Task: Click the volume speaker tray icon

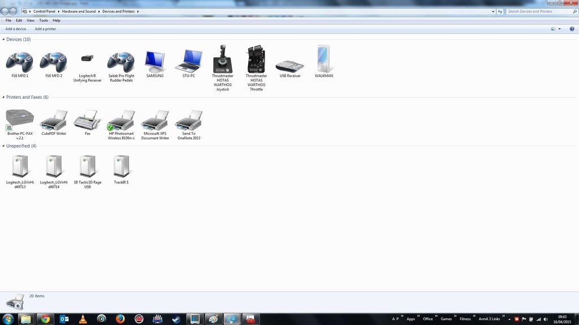Action: coord(546,319)
